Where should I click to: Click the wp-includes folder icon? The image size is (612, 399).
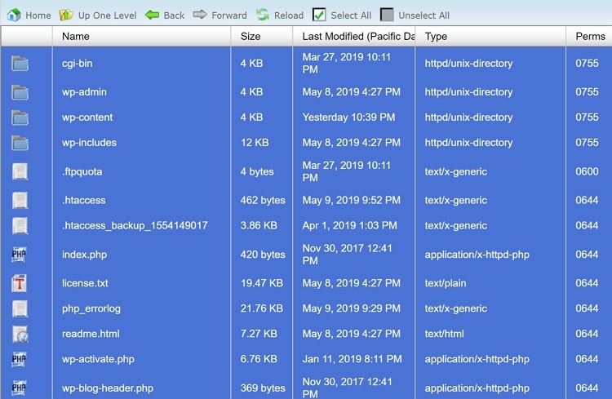20,143
